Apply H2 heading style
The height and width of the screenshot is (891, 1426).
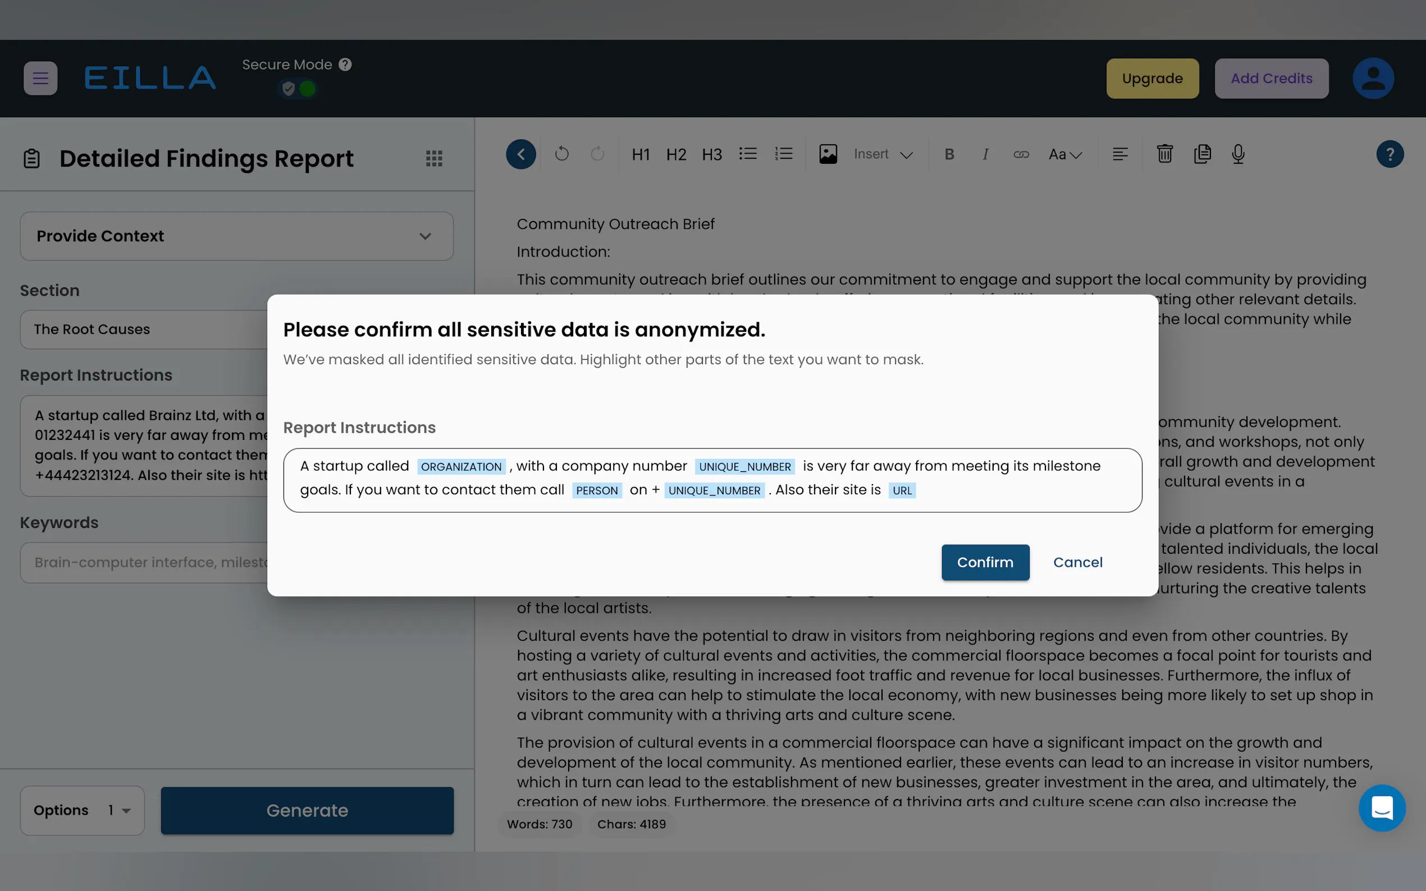point(675,154)
